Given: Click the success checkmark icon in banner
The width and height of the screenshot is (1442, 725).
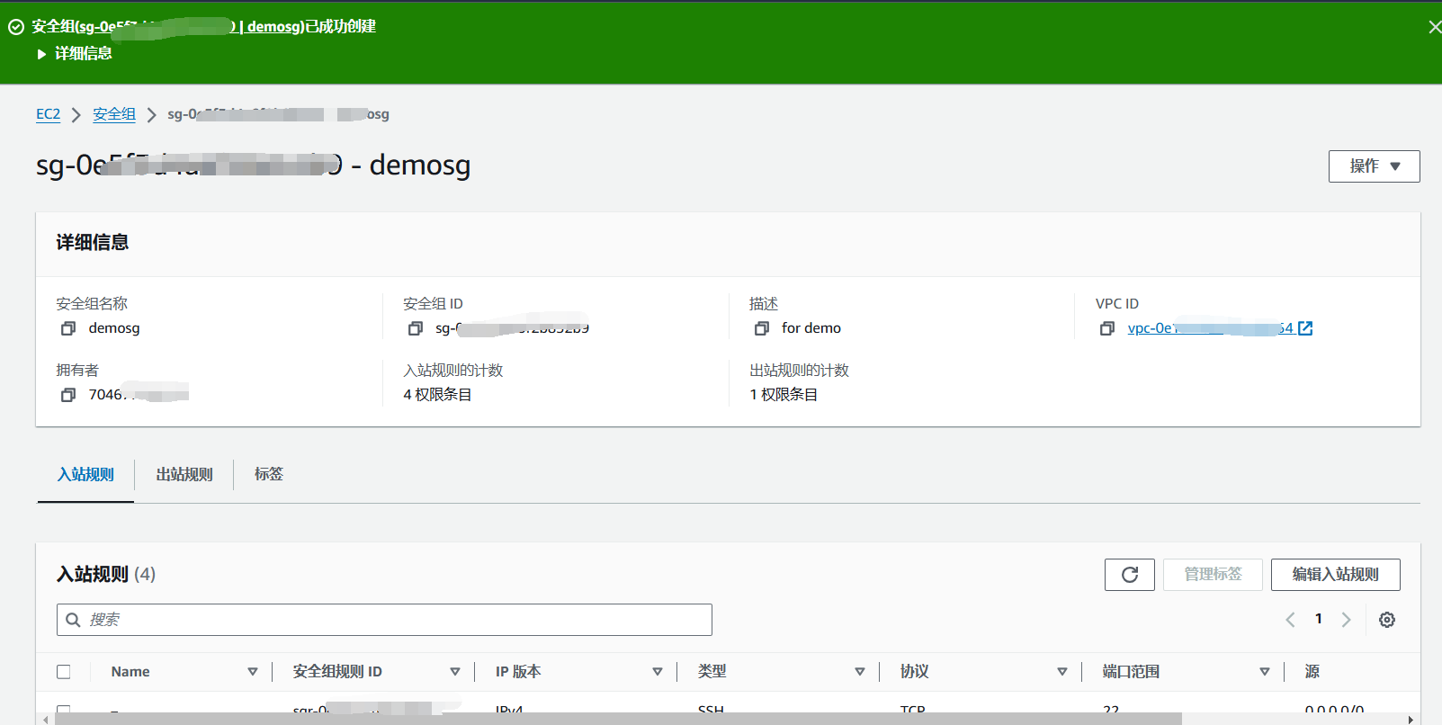Looking at the screenshot, I should (16, 27).
